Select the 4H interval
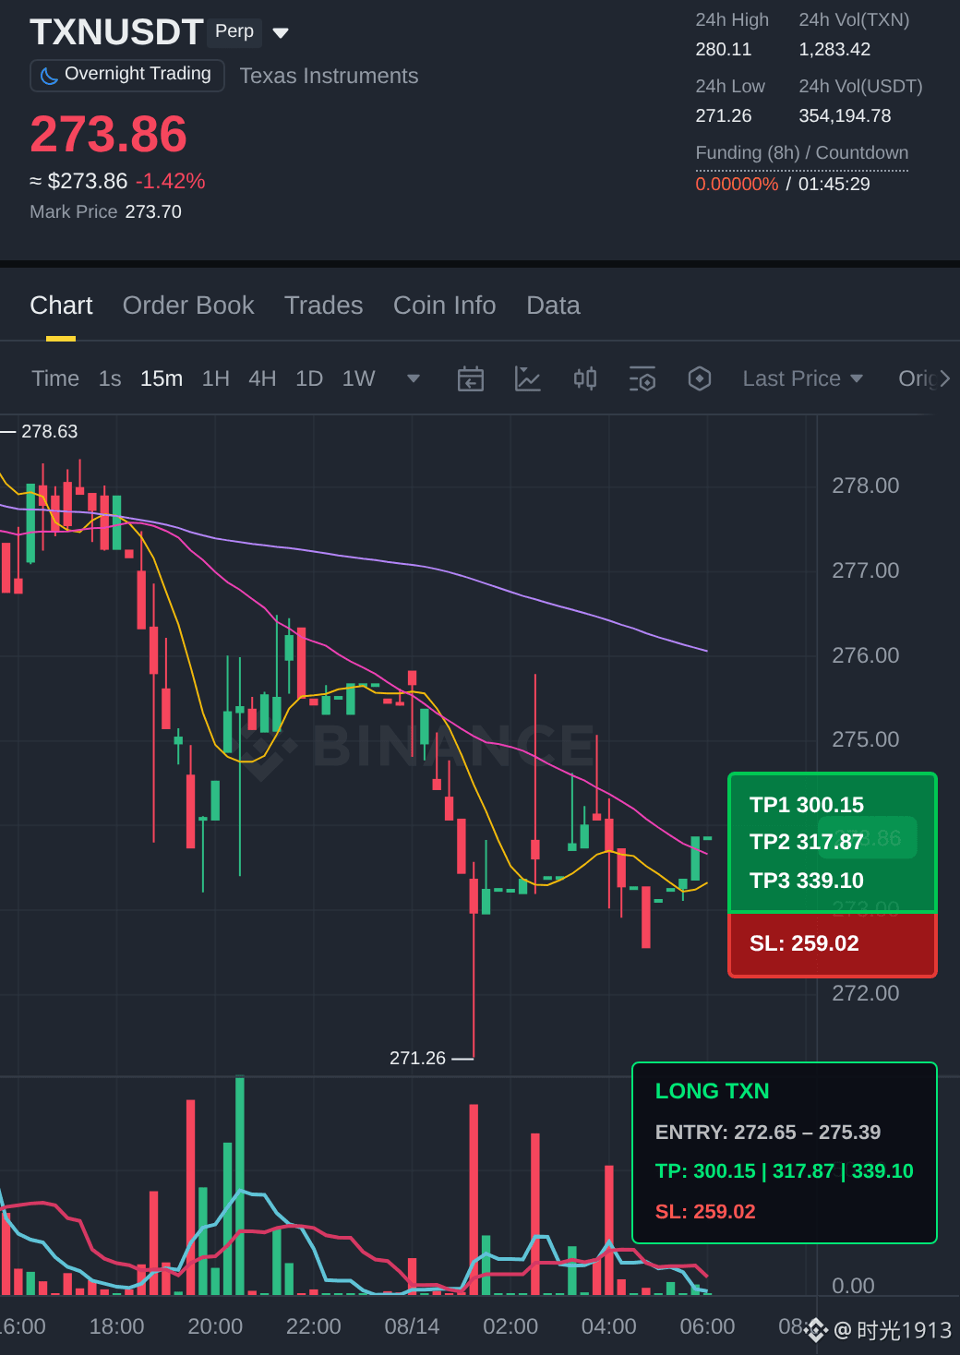Screen dimensions: 960x1355 tap(262, 378)
